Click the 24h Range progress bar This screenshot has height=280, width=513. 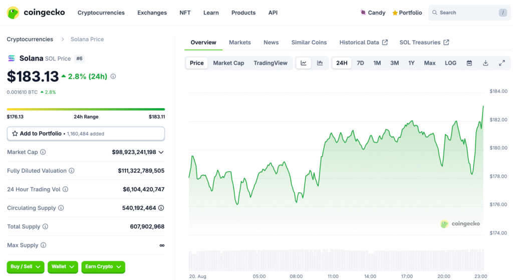coord(86,109)
